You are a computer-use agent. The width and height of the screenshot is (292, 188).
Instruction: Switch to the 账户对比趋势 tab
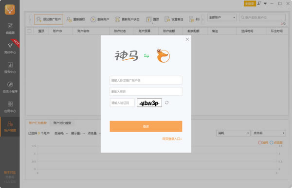(62, 123)
